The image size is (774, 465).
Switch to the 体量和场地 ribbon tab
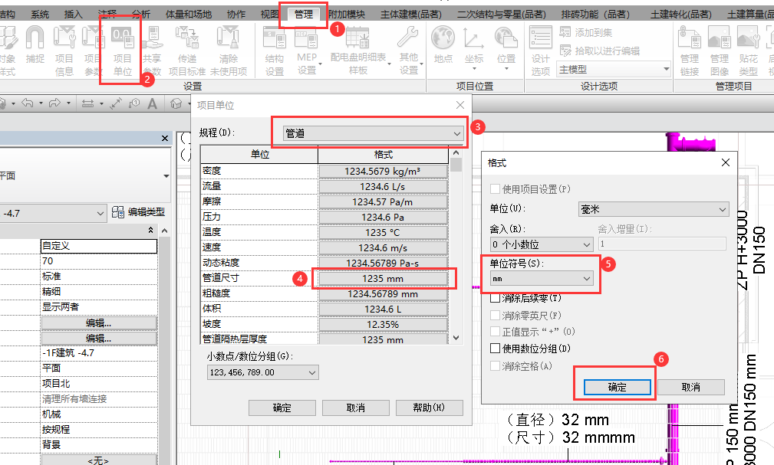click(x=189, y=15)
